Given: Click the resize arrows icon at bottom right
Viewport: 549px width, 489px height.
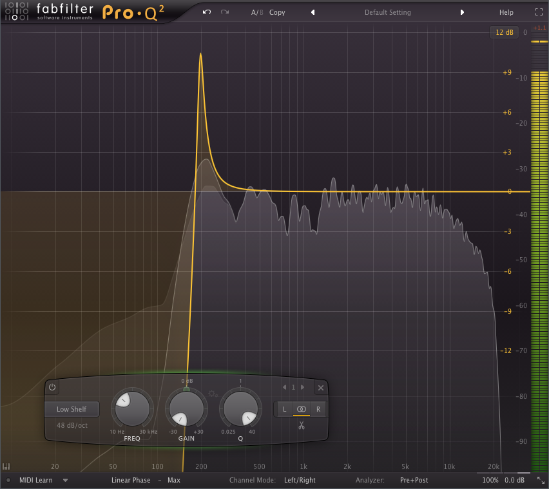Looking at the screenshot, I should point(540,480).
